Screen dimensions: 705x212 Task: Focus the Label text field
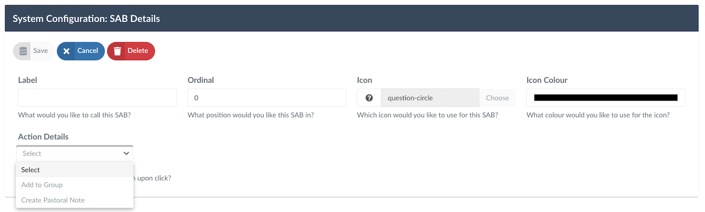click(97, 98)
